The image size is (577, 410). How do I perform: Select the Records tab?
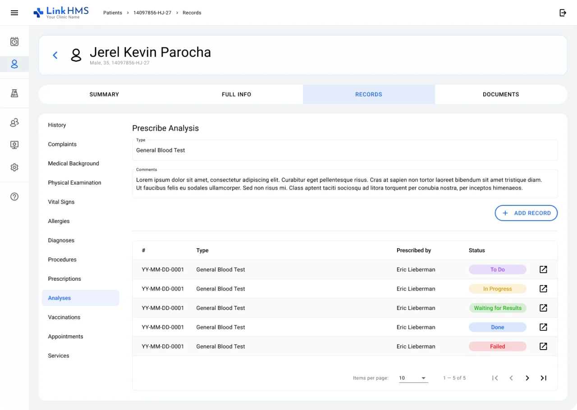pyautogui.click(x=369, y=95)
